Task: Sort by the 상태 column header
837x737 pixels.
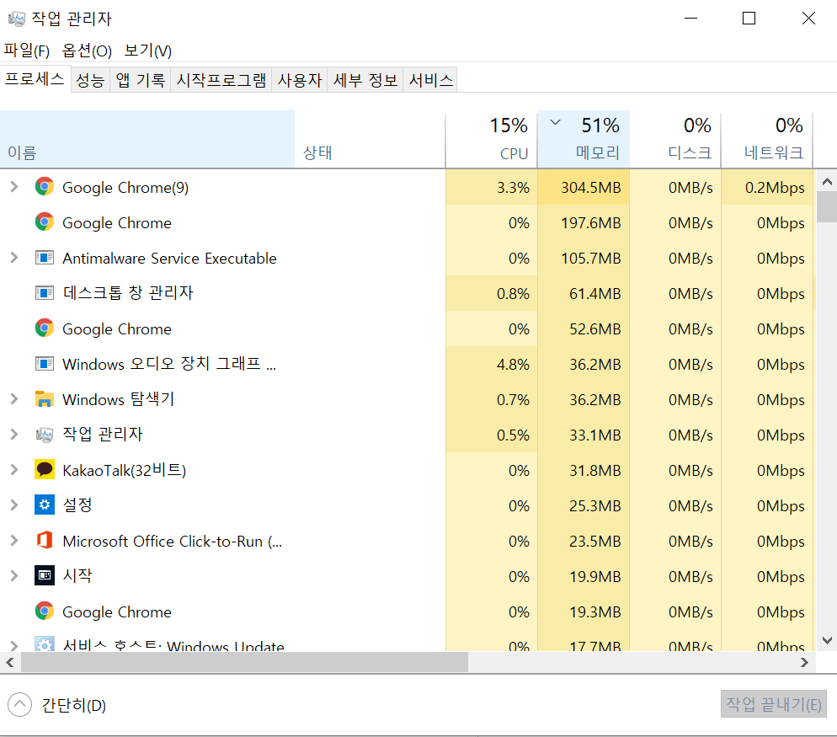Action: pos(370,139)
